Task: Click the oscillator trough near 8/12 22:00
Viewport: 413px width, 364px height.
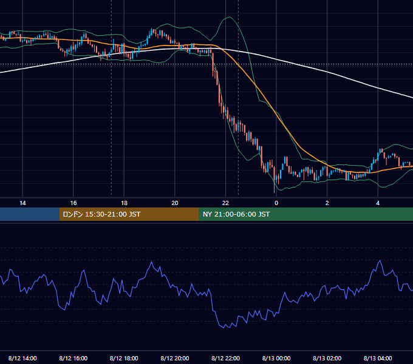Action: click(224, 328)
